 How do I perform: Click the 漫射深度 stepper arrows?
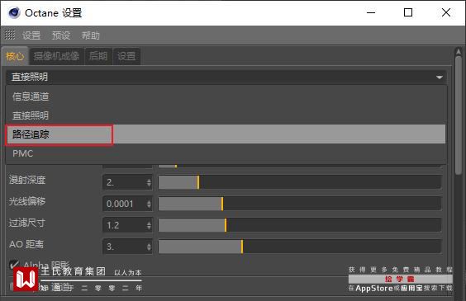(x=149, y=182)
